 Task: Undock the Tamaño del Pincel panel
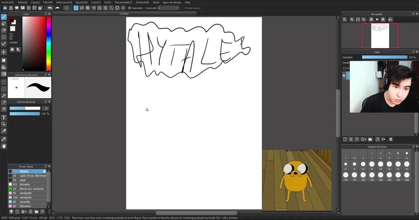413,146
